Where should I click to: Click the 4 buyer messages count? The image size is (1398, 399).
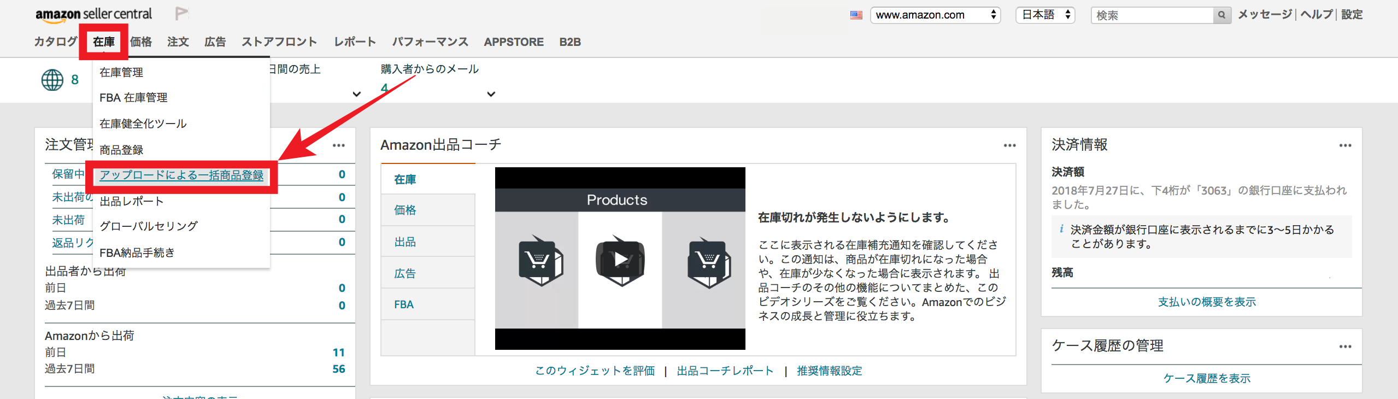point(385,89)
